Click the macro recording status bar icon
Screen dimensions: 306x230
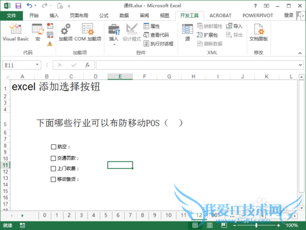22,225
